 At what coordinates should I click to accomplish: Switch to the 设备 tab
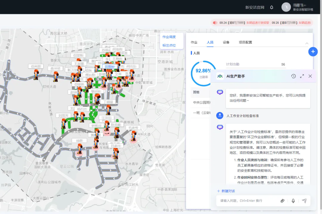[x=226, y=42]
